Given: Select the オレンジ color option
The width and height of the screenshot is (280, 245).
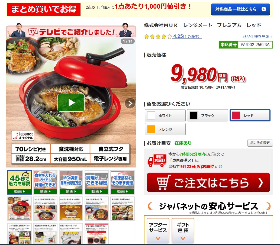Looking at the screenshot, I should (x=165, y=129).
